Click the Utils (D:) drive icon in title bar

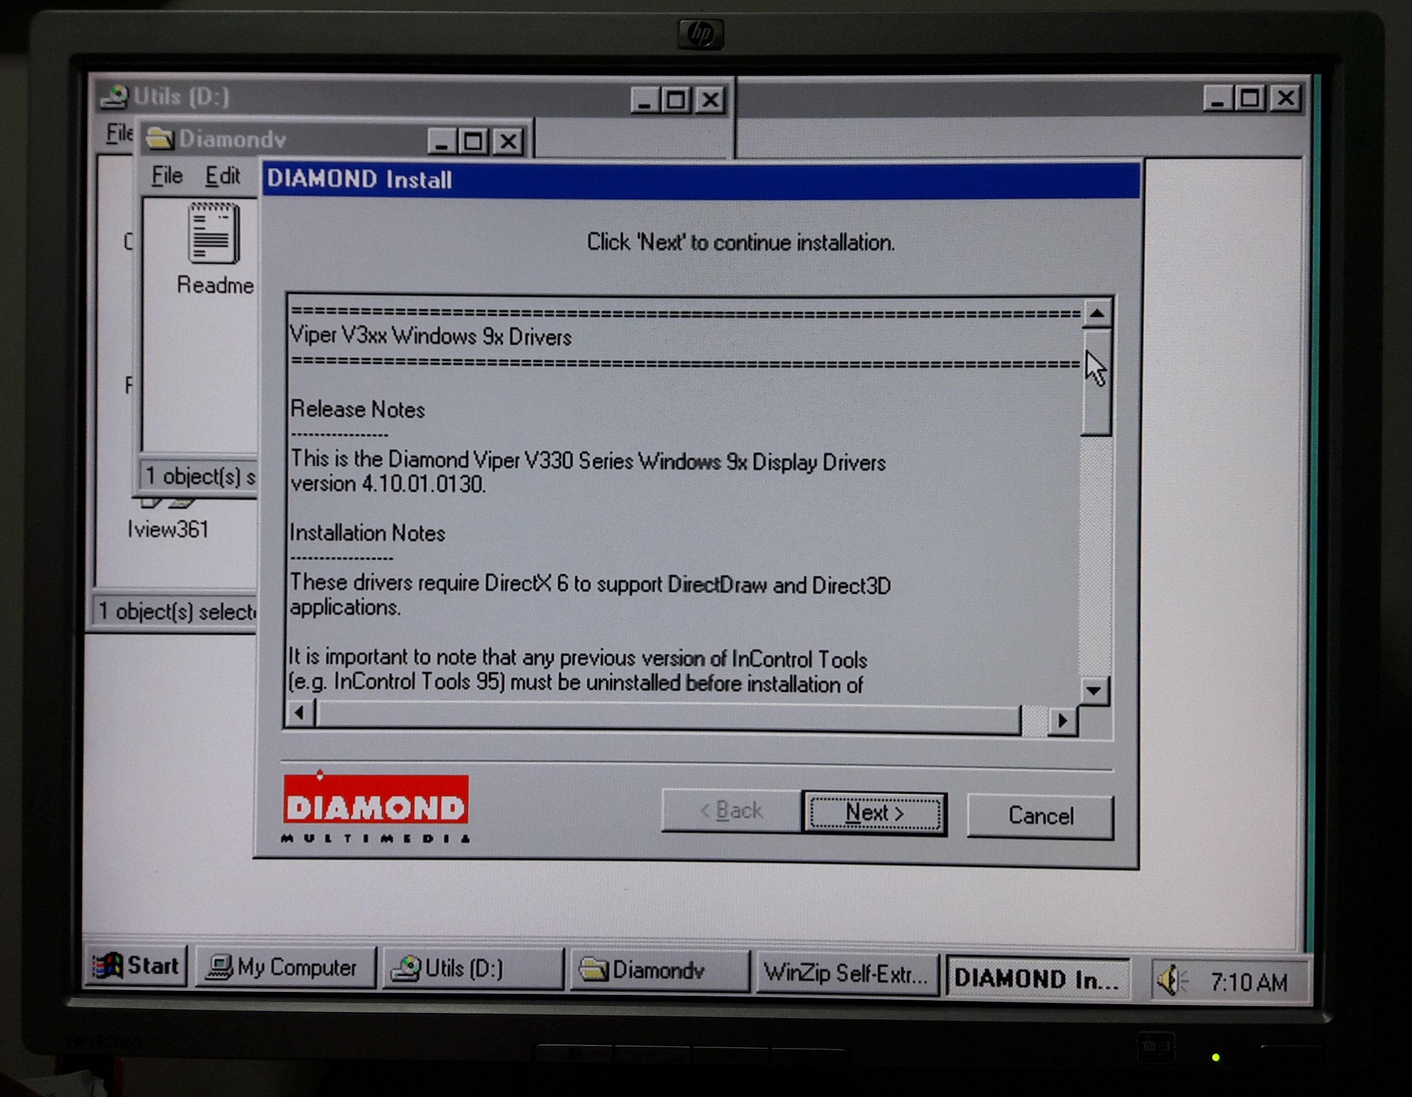coord(115,97)
